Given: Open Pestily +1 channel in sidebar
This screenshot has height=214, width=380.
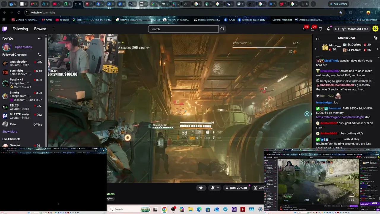Looking at the screenshot, I should point(23,83).
